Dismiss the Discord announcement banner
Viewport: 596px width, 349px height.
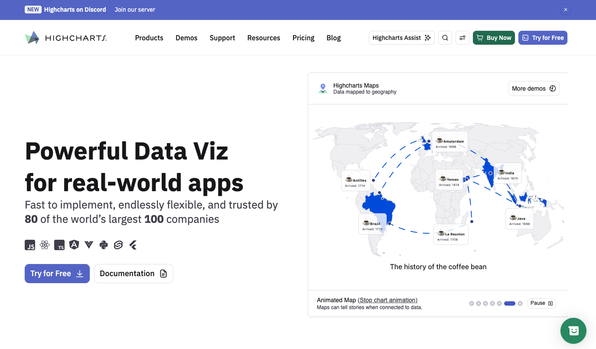565,10
